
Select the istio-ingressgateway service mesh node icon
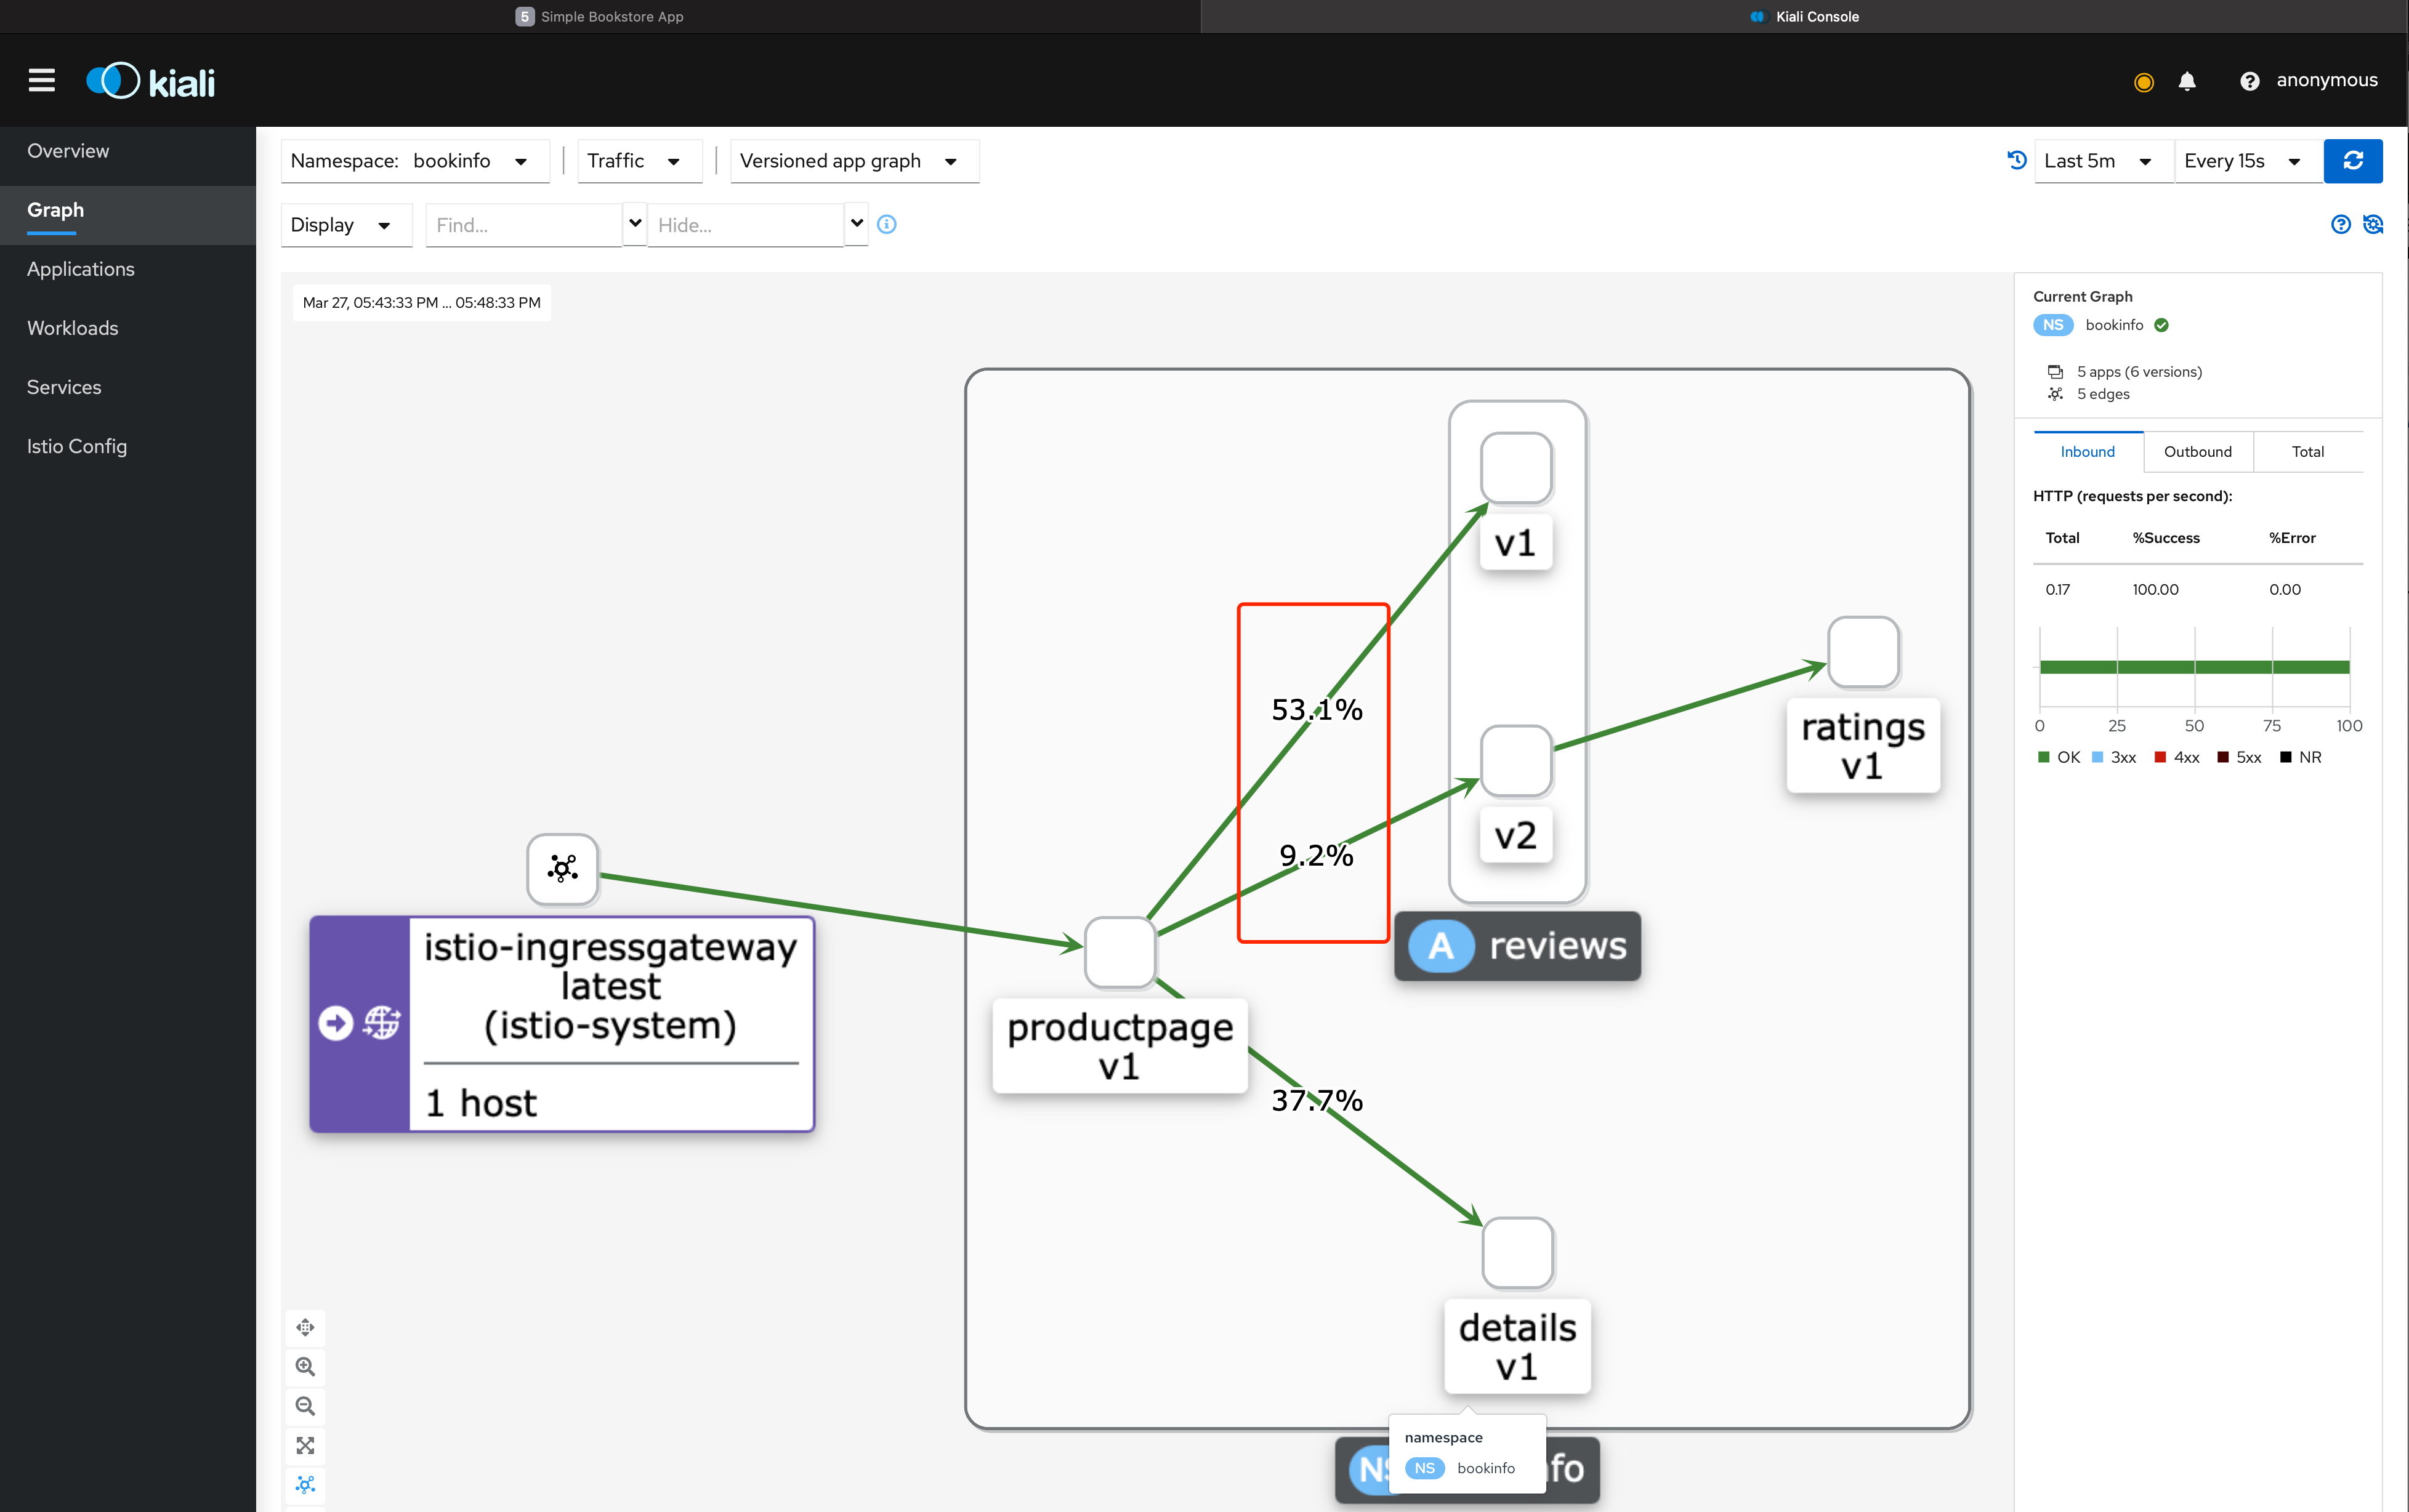pos(562,868)
